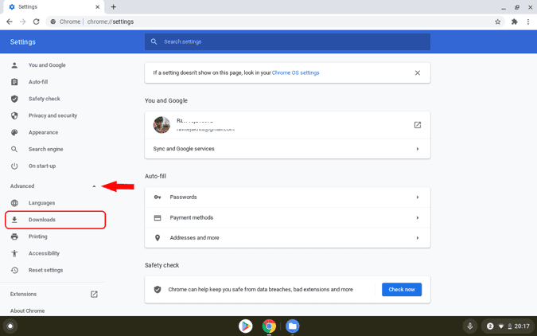
Task: Open Extensions link in the sidebar
Action: tap(23, 294)
